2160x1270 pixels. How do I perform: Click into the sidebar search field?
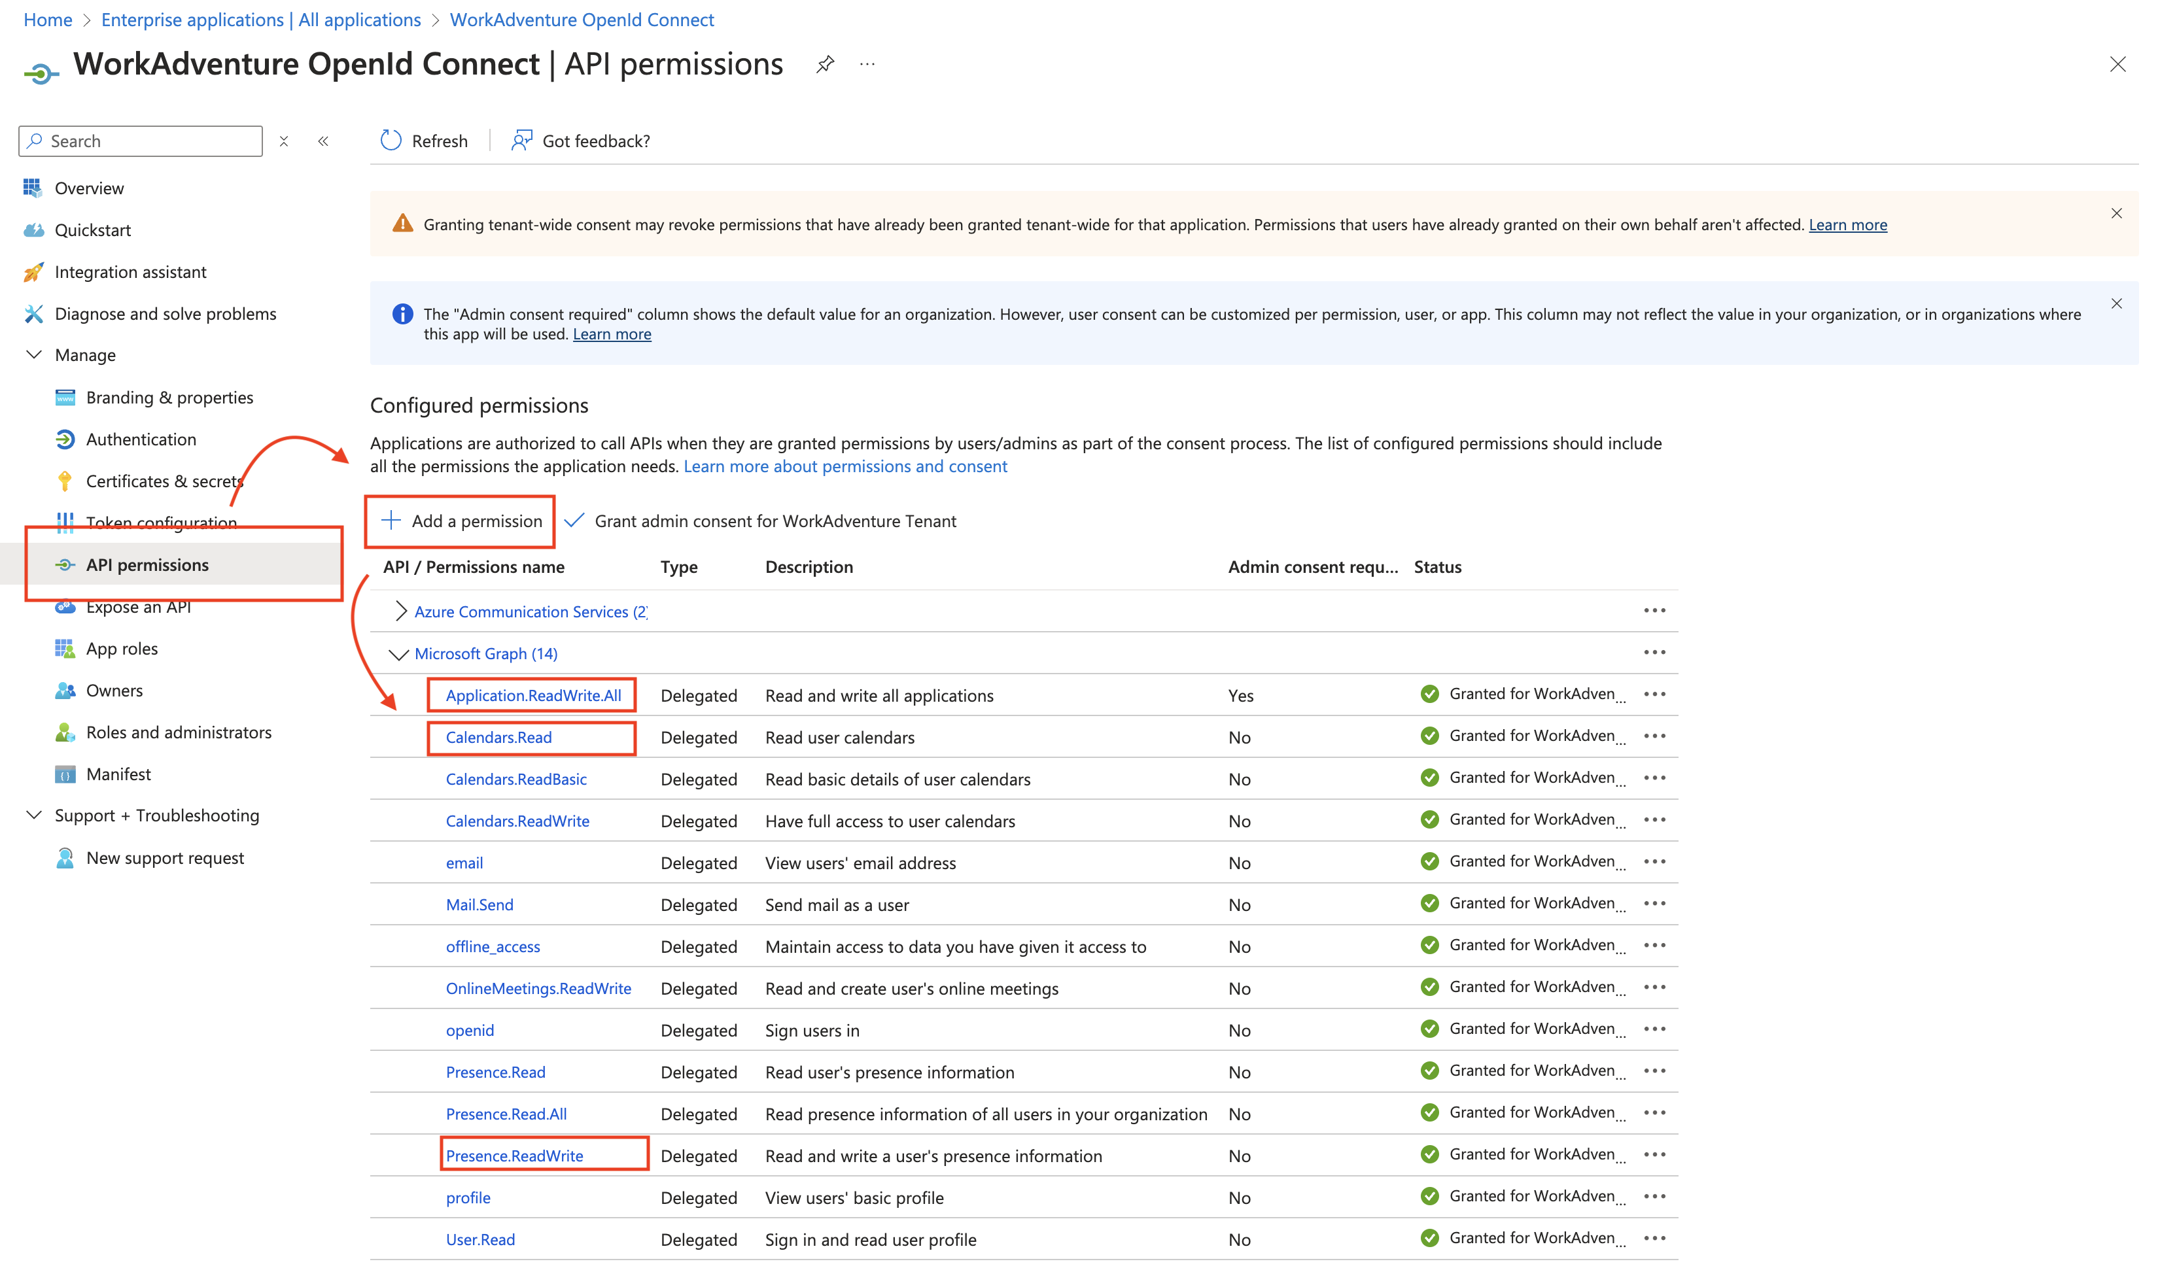(x=140, y=141)
